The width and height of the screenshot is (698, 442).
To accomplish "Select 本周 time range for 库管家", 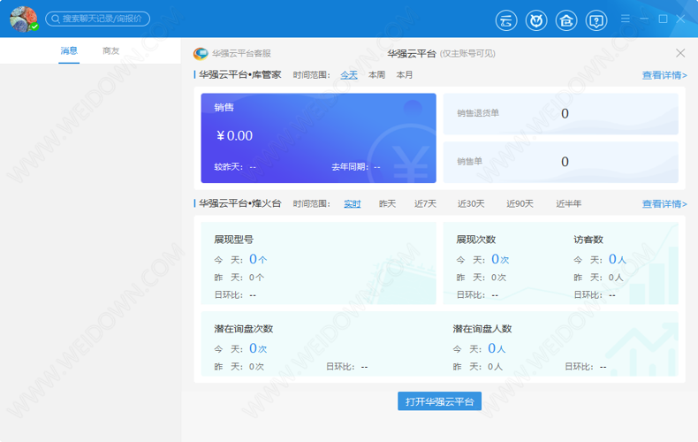I will pyautogui.click(x=377, y=75).
